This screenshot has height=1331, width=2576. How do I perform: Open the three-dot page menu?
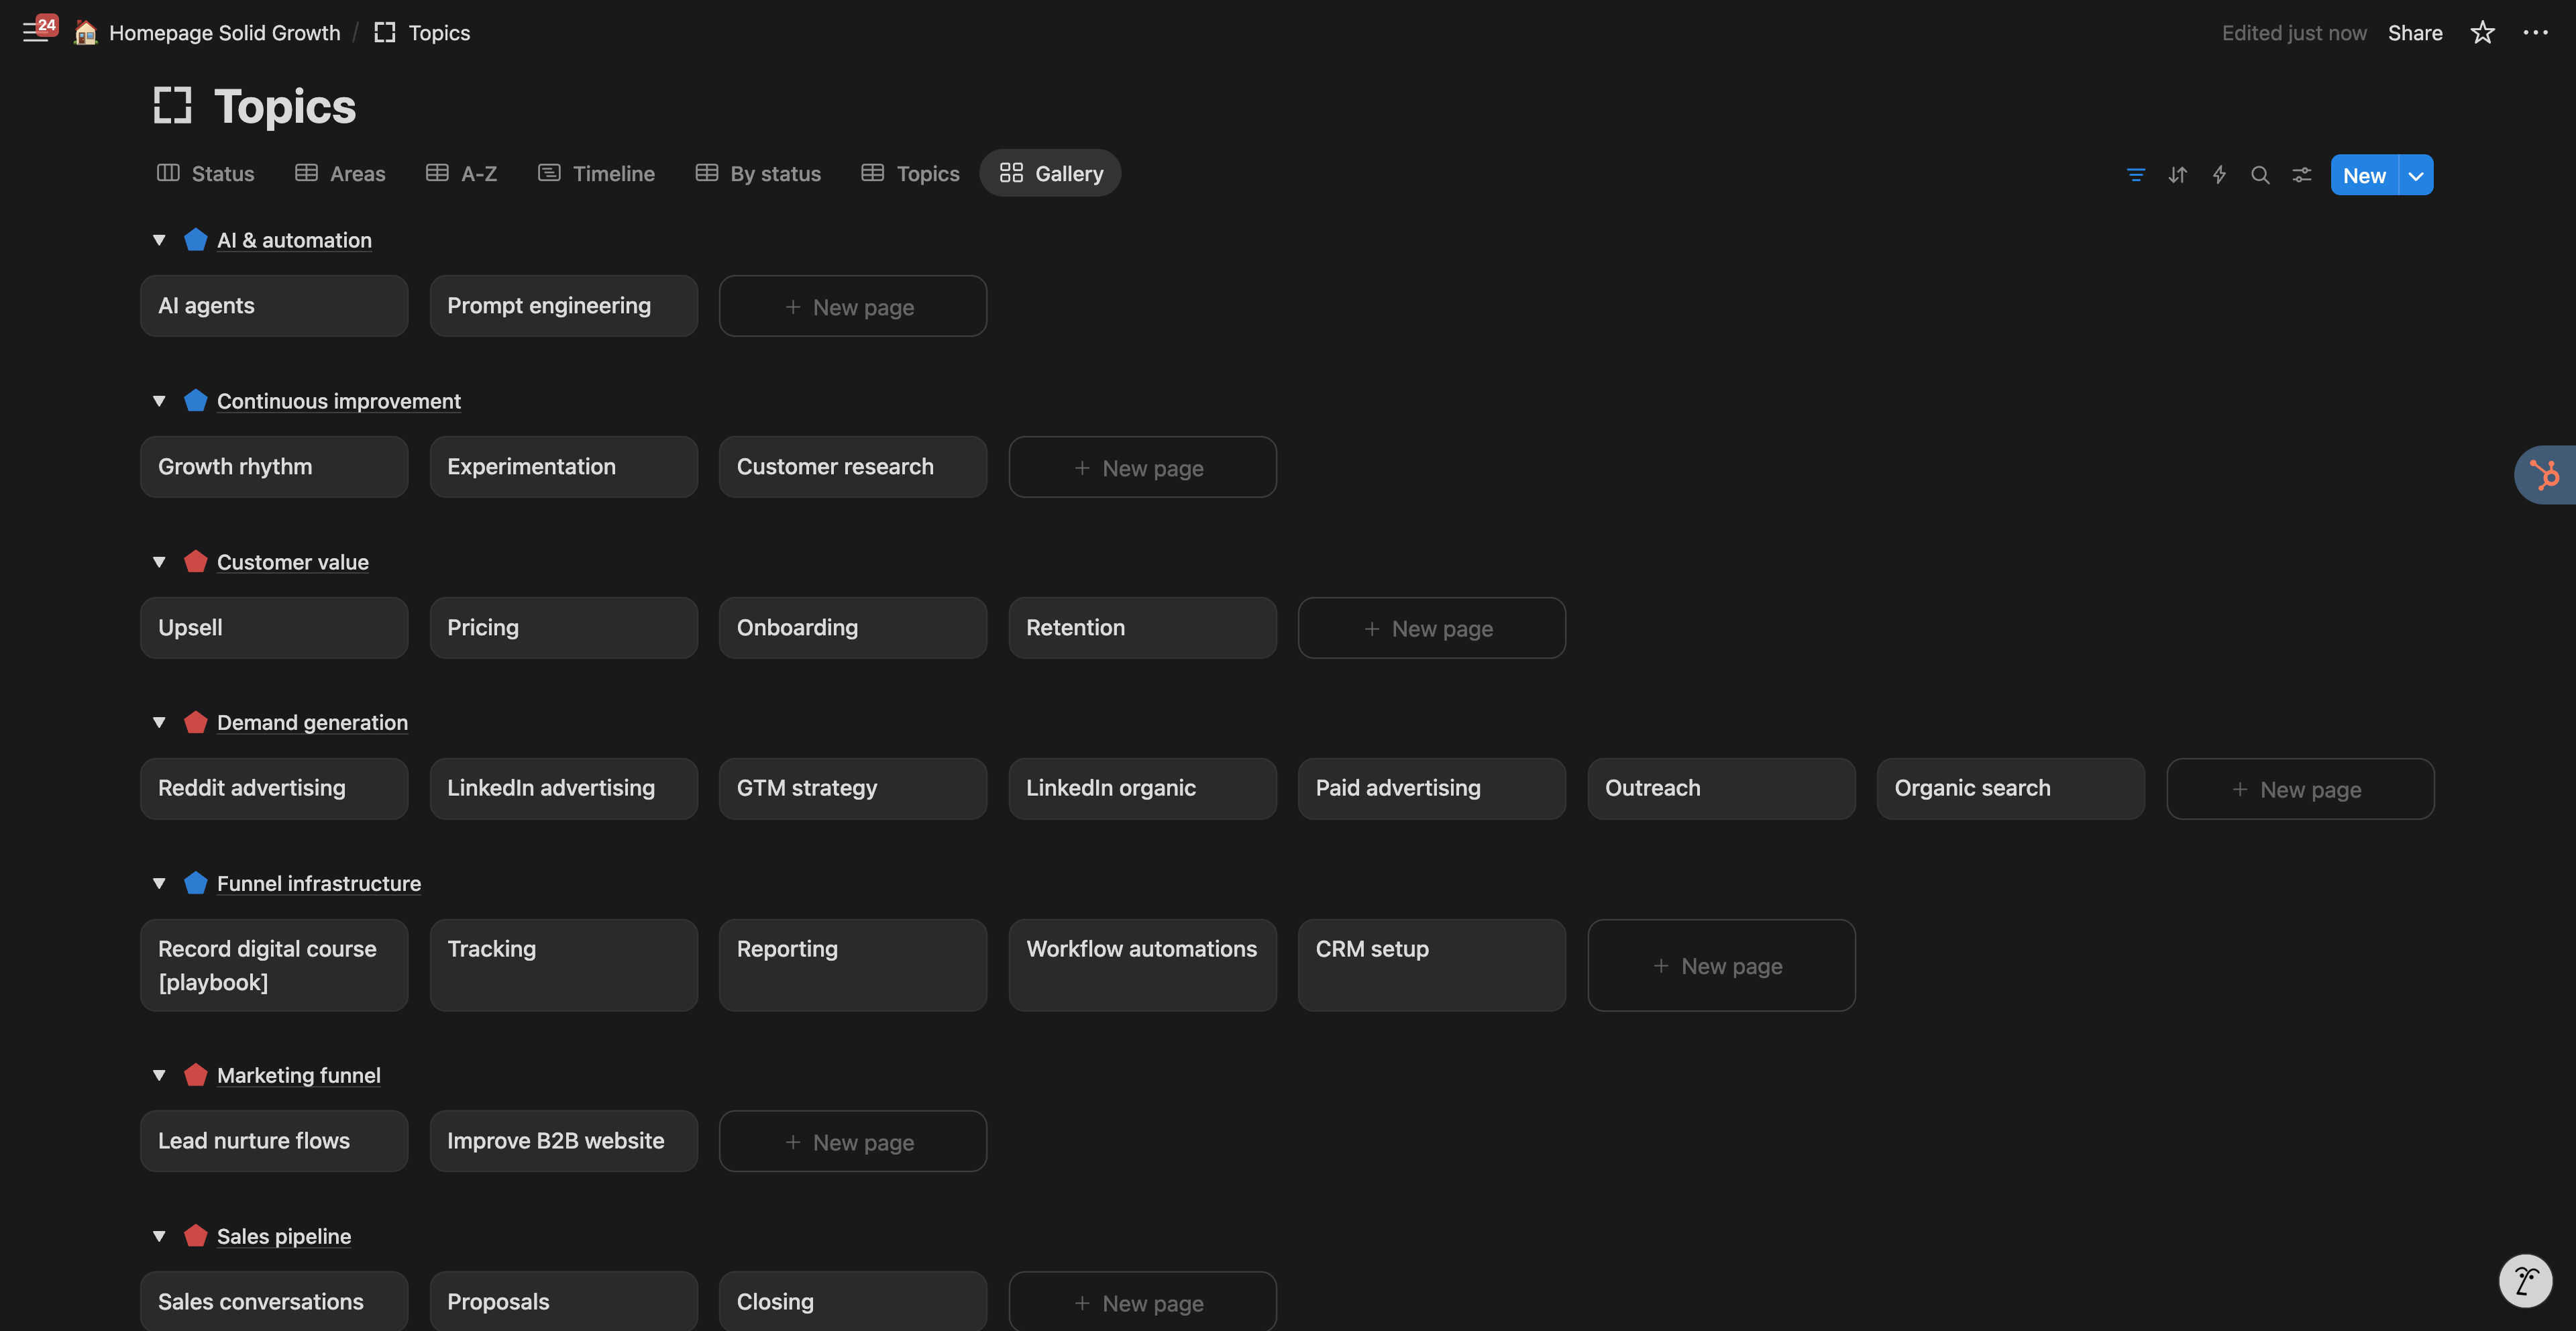point(2535,33)
